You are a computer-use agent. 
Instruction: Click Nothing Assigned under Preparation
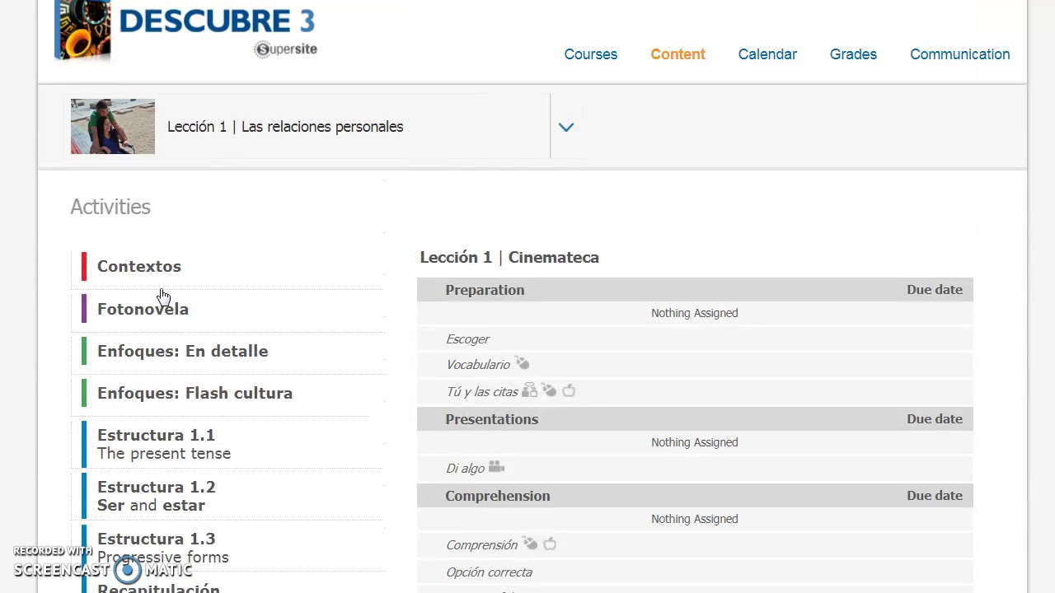695,313
